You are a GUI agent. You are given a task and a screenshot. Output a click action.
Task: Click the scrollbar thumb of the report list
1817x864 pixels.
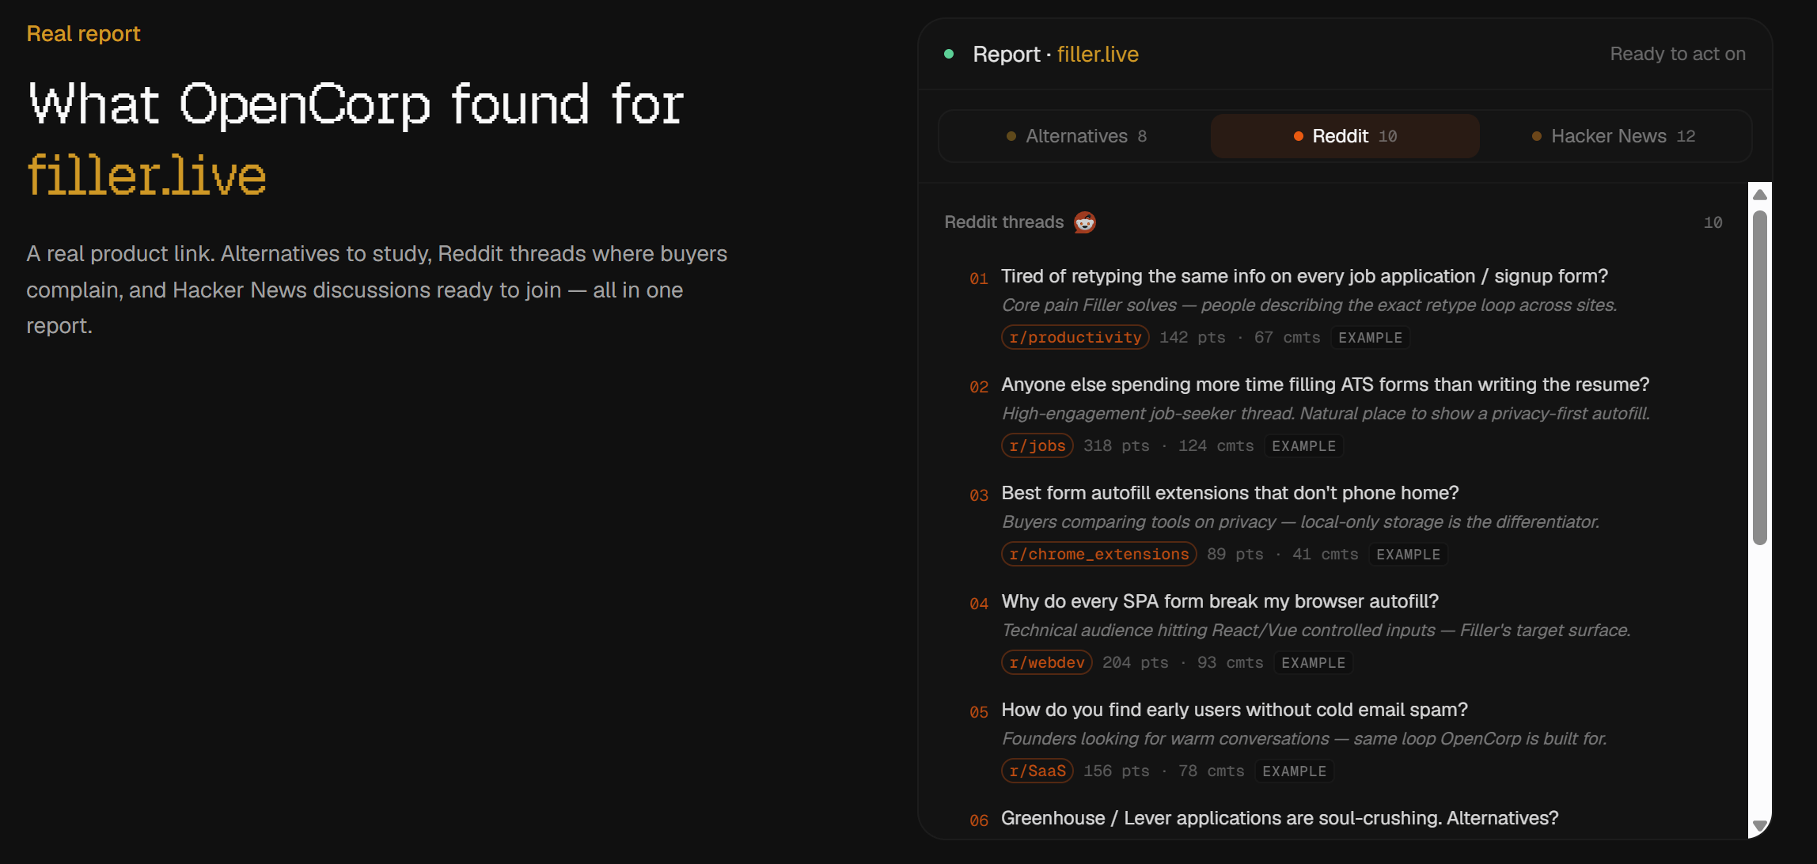point(1760,378)
